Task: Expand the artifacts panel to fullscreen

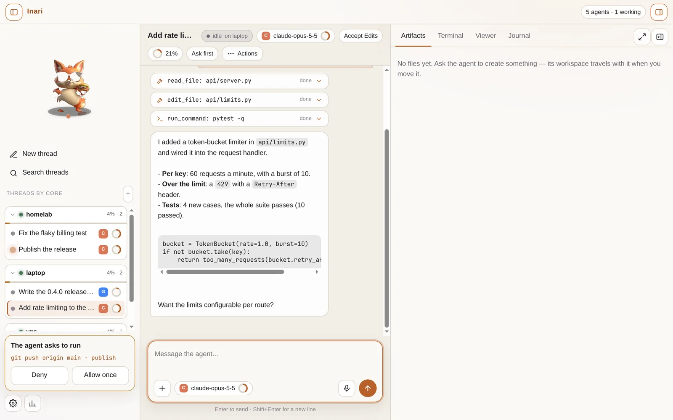Action: click(x=642, y=37)
